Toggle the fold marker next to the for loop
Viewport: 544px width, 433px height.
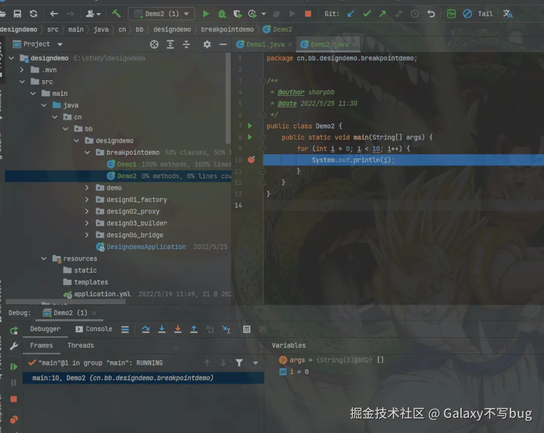click(x=263, y=149)
